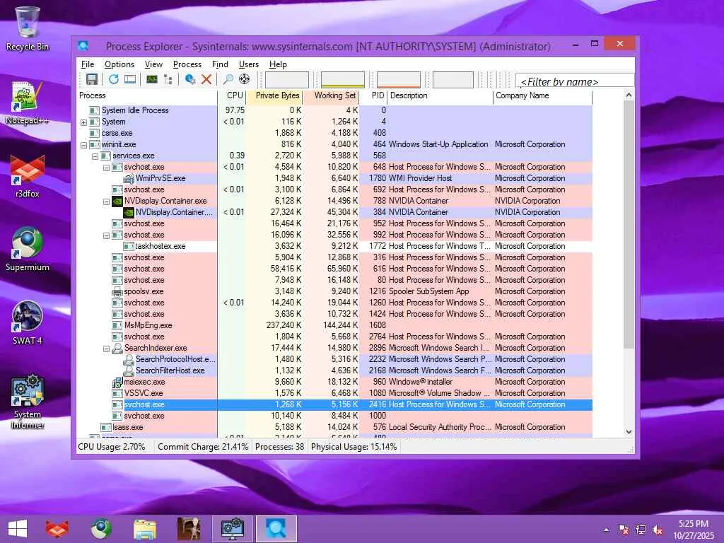Open the File menu

tap(88, 64)
